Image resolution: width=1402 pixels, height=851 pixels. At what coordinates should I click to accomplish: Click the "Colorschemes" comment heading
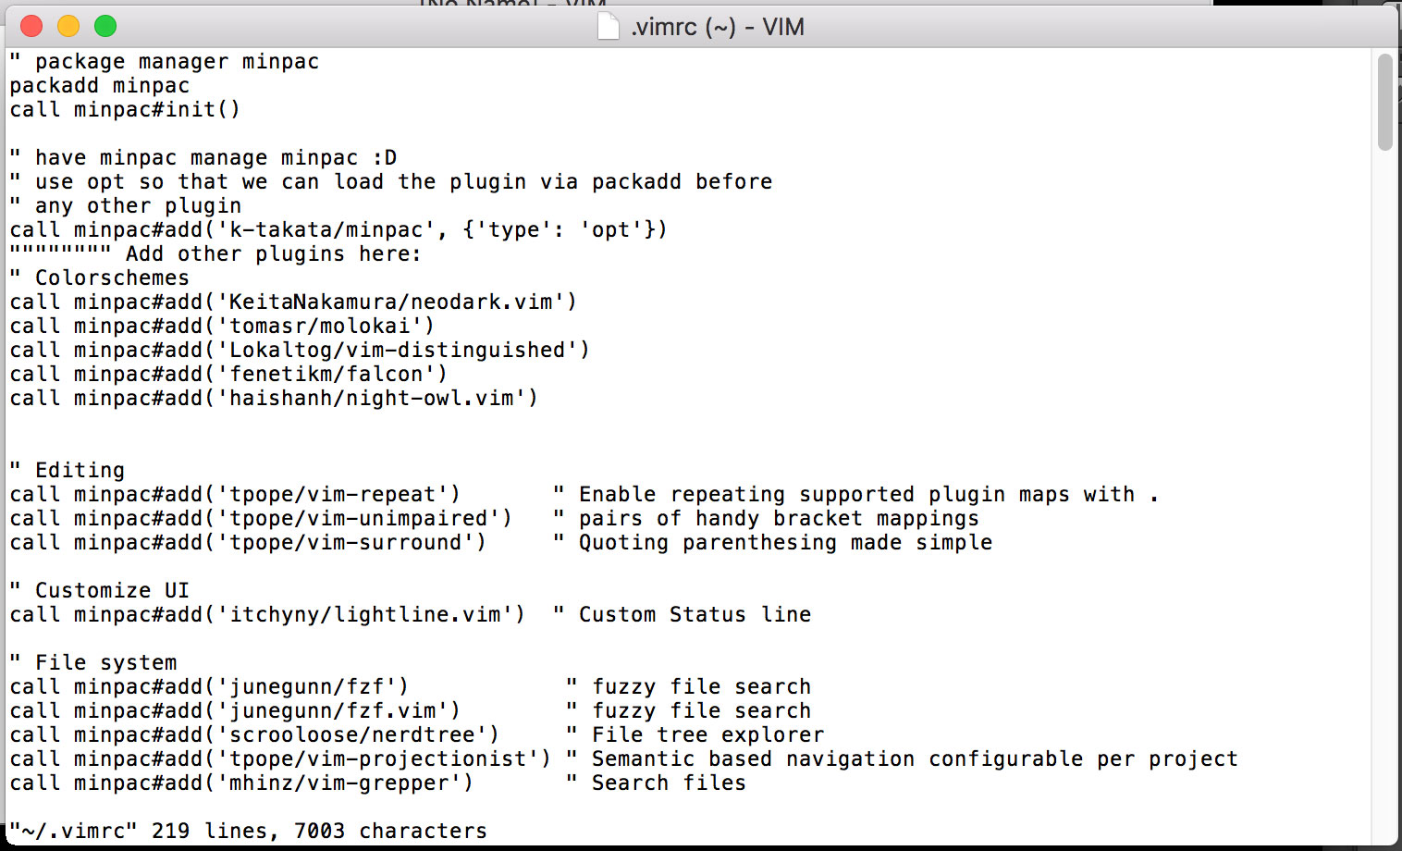pyautogui.click(x=111, y=278)
